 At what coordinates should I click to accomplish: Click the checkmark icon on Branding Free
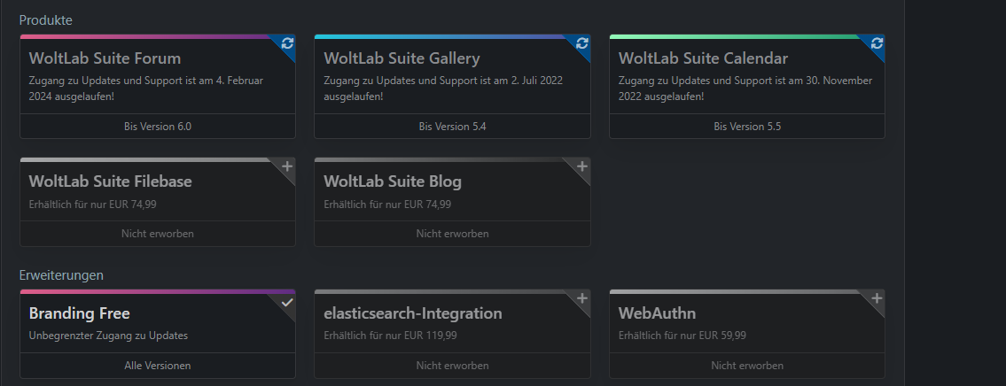tap(287, 302)
